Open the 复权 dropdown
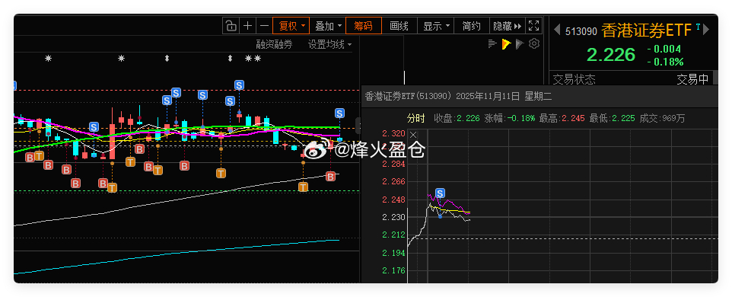 pyautogui.click(x=291, y=26)
